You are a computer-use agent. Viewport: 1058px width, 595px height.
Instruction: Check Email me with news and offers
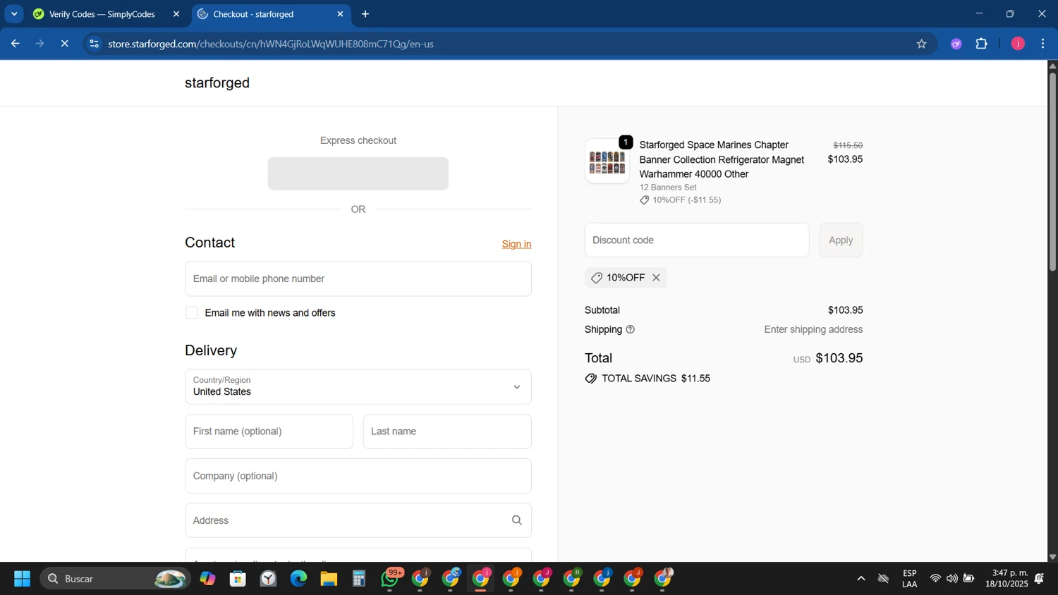point(192,313)
